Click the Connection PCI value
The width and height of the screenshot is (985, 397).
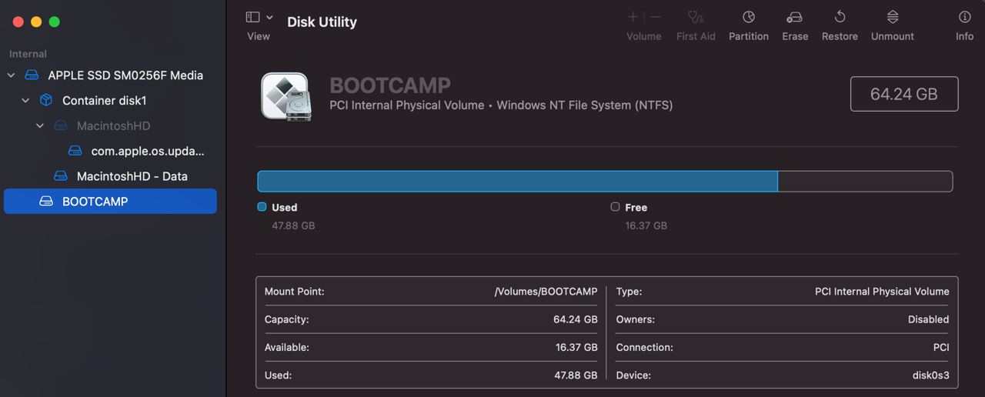(x=941, y=347)
